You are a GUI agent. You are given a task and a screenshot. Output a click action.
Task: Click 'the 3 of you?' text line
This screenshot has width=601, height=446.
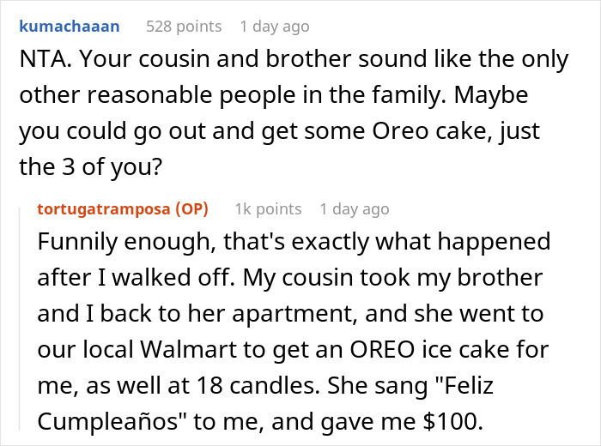pos(91,167)
